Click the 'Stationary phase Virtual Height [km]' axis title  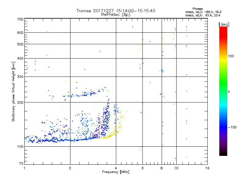point(13,91)
